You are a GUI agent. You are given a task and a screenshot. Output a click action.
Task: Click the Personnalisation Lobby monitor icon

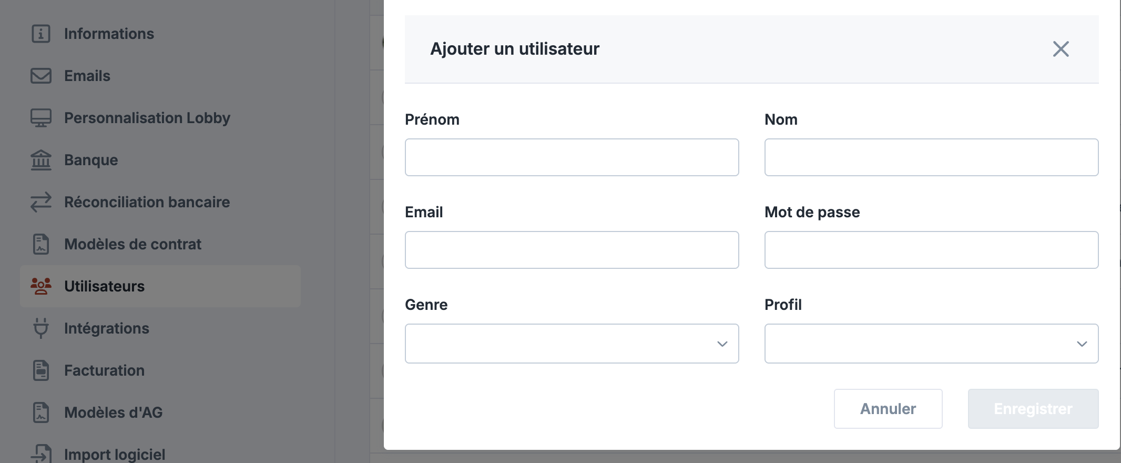coord(41,118)
